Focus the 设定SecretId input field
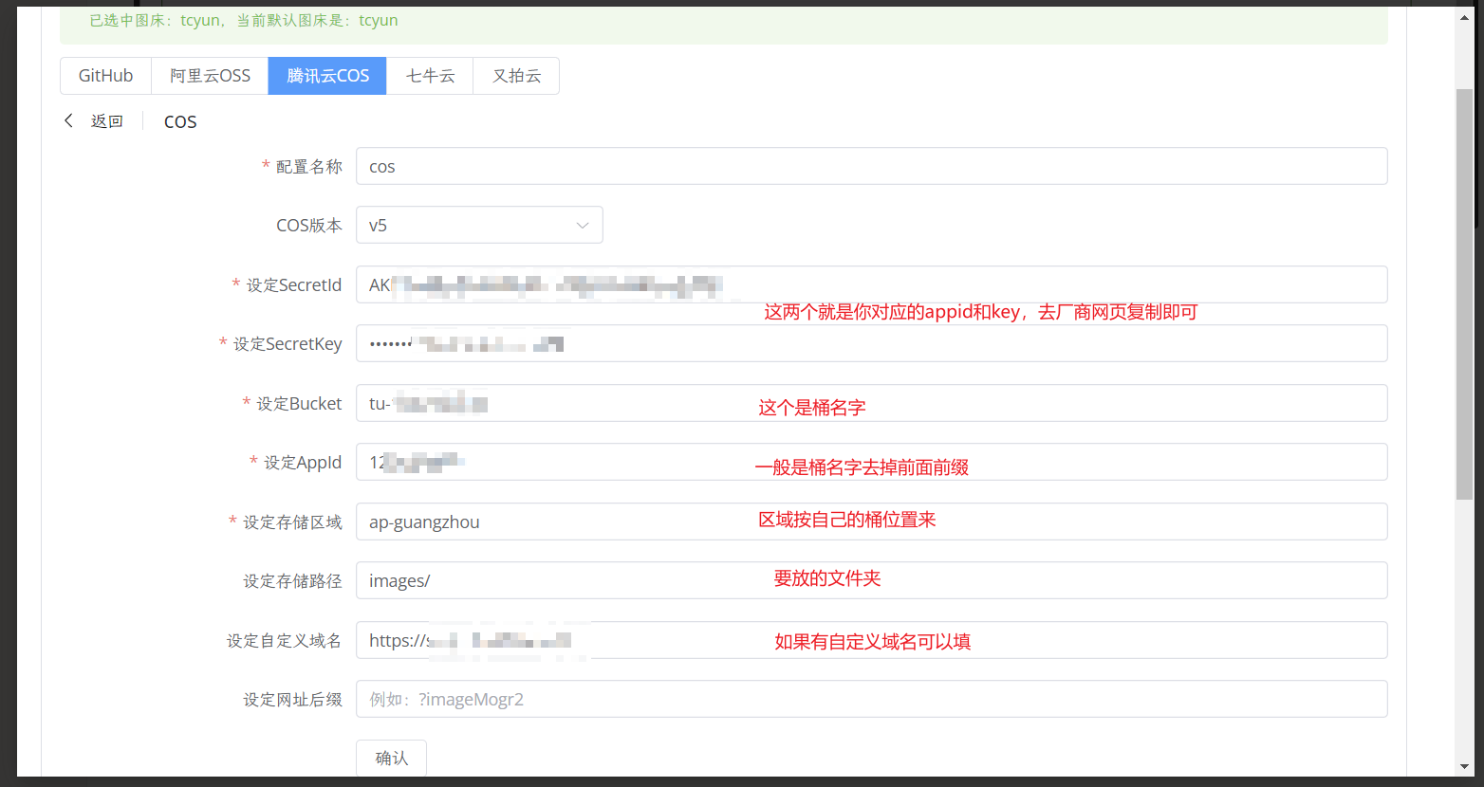 (871, 284)
